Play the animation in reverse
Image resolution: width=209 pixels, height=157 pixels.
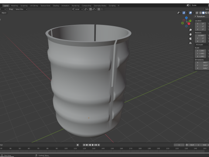pos(90,145)
